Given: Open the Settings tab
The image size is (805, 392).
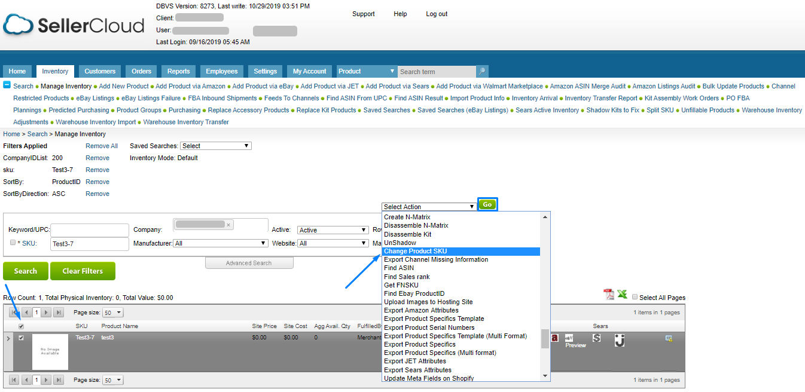Looking at the screenshot, I should click(266, 71).
